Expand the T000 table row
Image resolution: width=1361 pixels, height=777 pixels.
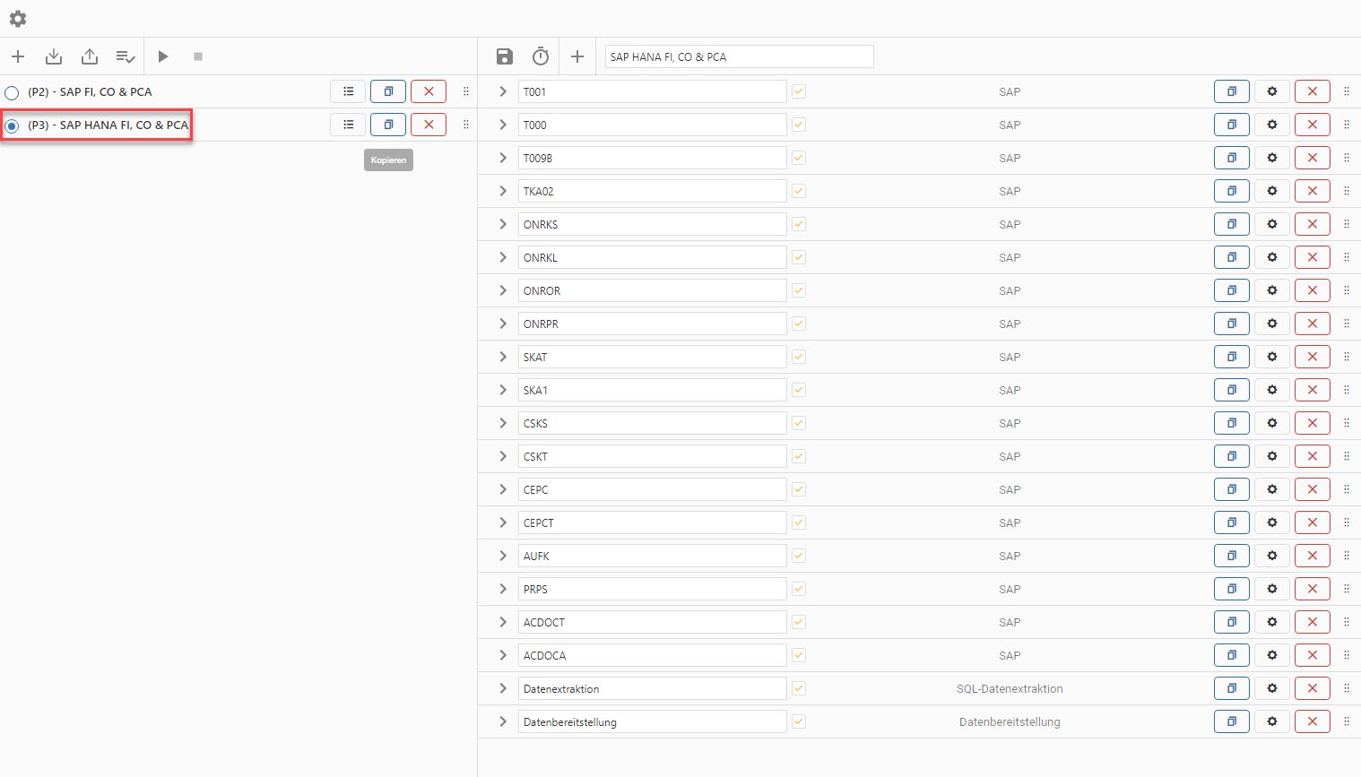click(502, 125)
